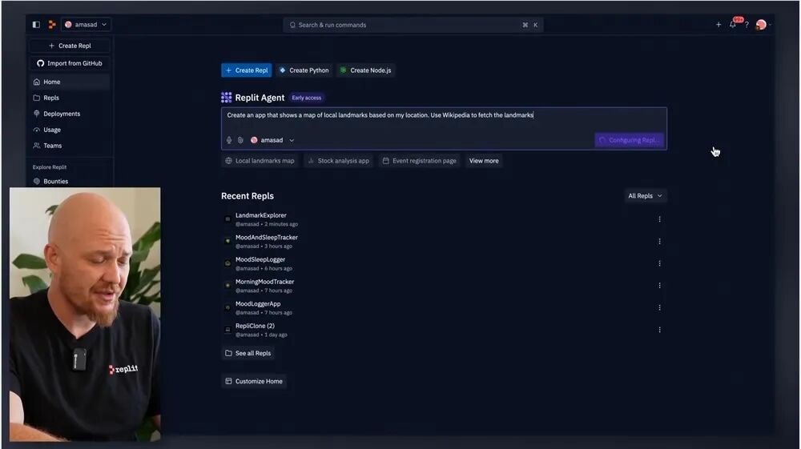Click Import from GitHub

(70, 63)
